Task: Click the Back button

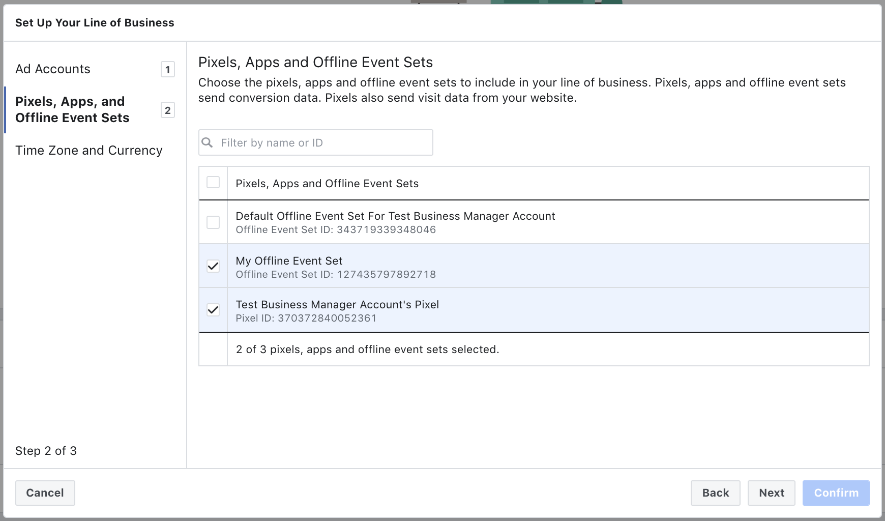Action: coord(716,493)
